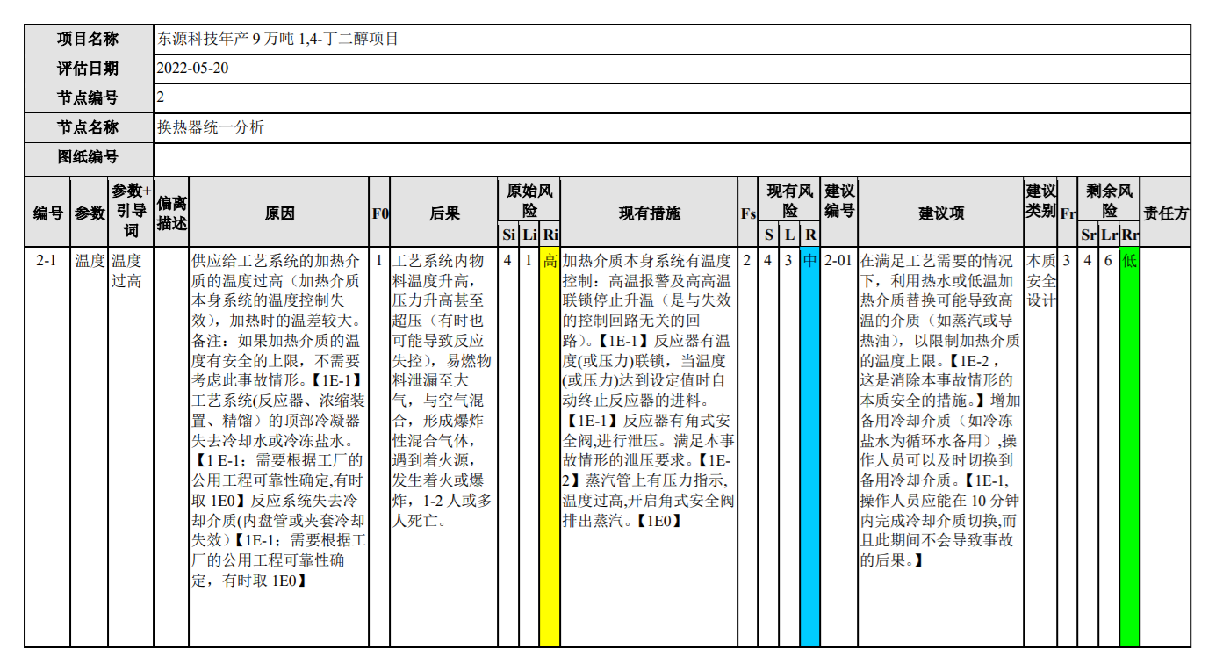
Task: Click the 后果 column header
Action: [x=444, y=212]
